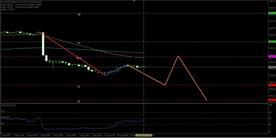
Task: Click the Low= 147.31 readout
Action: click(x=7, y=7)
